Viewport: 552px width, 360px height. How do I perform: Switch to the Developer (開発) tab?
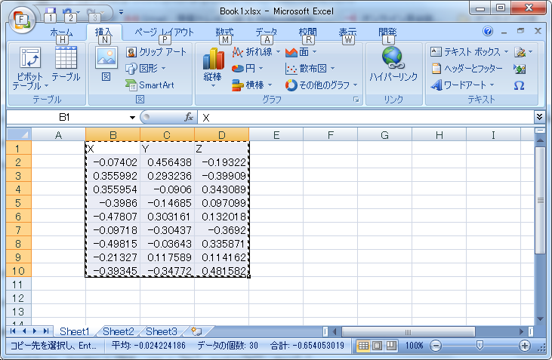(388, 32)
